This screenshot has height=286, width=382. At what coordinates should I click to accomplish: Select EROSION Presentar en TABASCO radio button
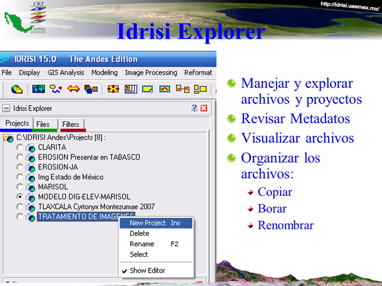[19, 157]
